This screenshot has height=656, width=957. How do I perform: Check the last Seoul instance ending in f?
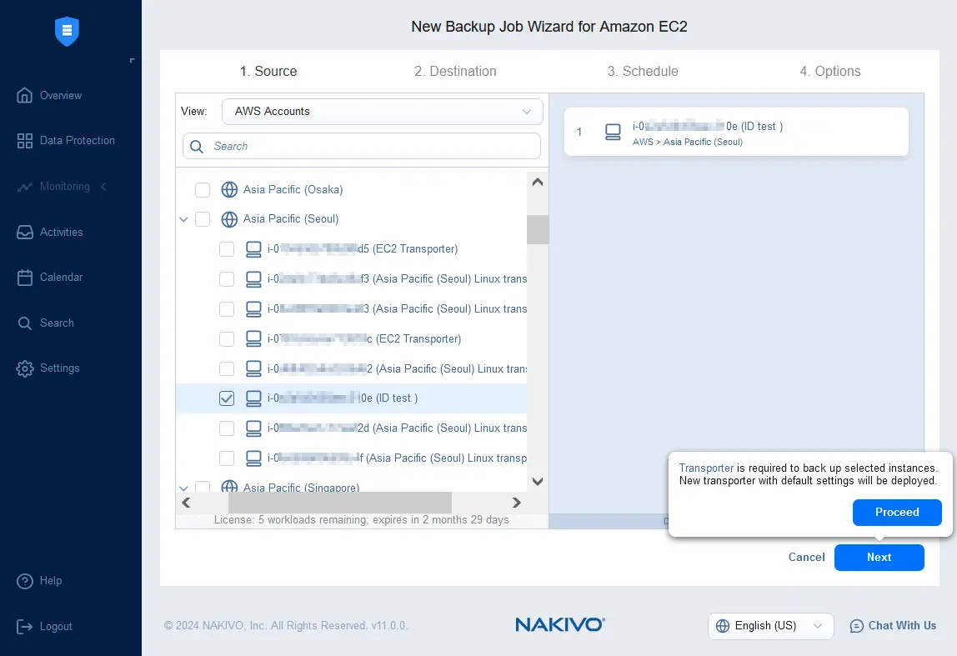coord(227,458)
